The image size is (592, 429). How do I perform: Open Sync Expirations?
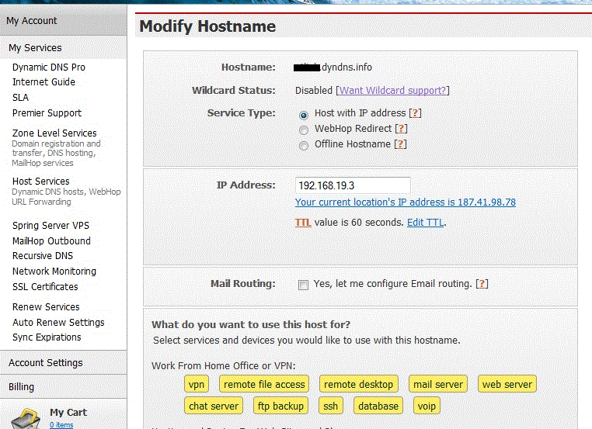pos(47,337)
